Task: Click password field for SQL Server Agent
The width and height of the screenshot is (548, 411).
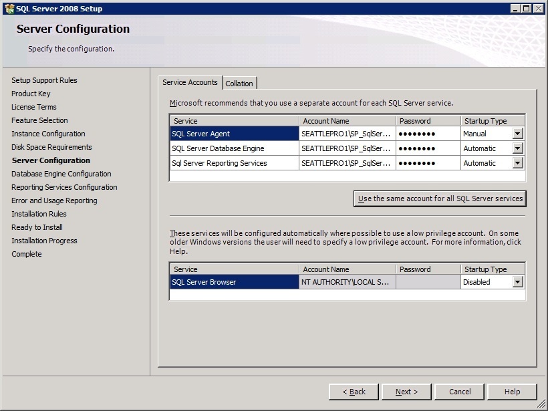Action: click(428, 134)
